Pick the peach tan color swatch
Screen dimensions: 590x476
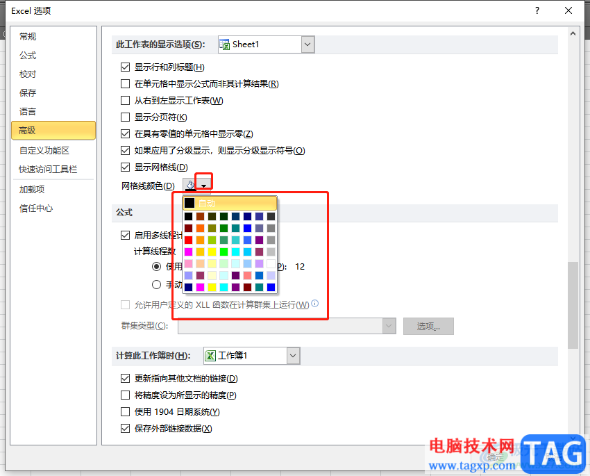[200, 263]
